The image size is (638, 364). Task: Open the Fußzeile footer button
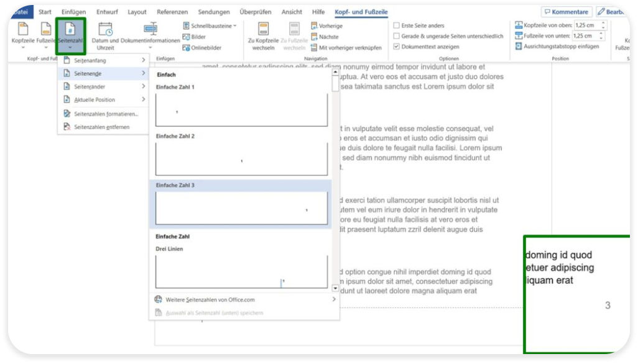45,36
